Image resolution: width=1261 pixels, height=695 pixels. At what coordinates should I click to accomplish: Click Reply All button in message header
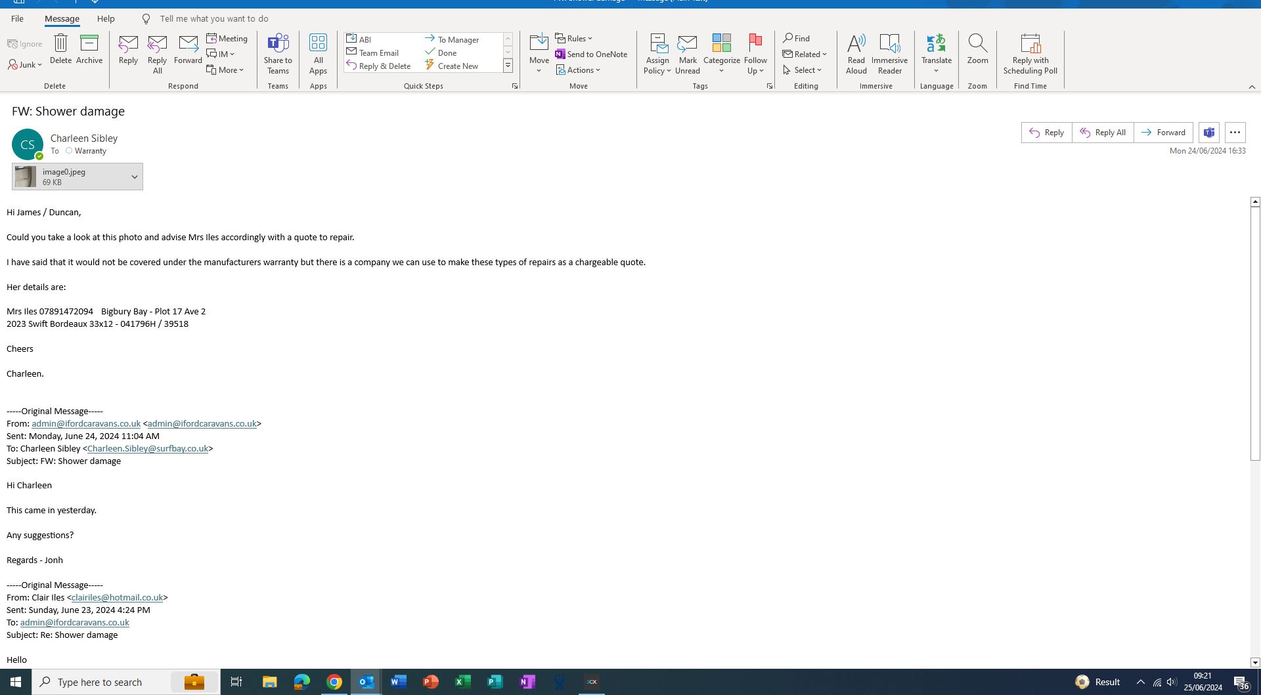pyautogui.click(x=1103, y=133)
